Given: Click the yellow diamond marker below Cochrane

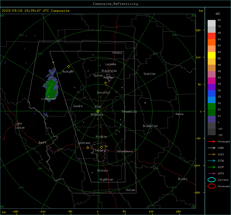Looking at the screenshot, I should [88, 148].
